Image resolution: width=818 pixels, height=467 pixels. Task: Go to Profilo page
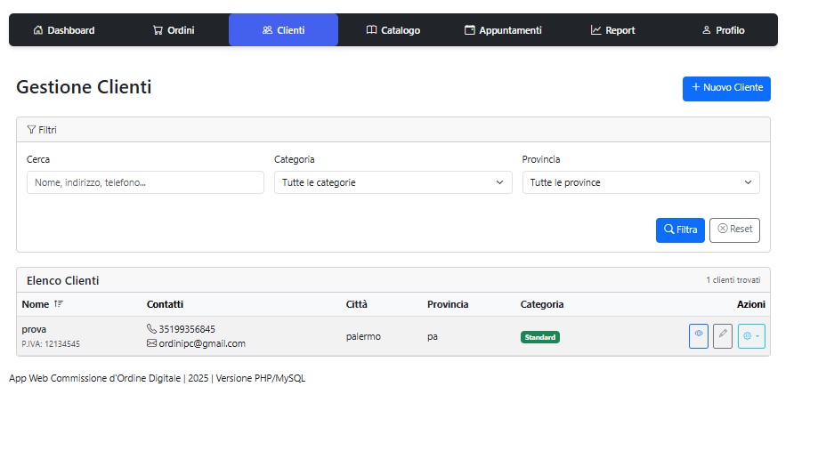tap(723, 30)
